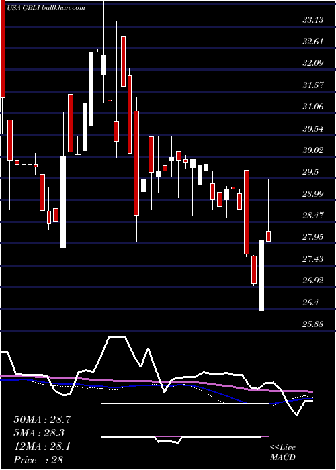This screenshot has height=470, width=336.
Task: Click the 'Price : 28' readout
Action: [x=38, y=460]
